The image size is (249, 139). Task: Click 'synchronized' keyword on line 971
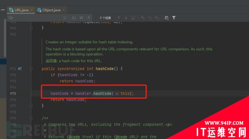[x=71, y=69]
